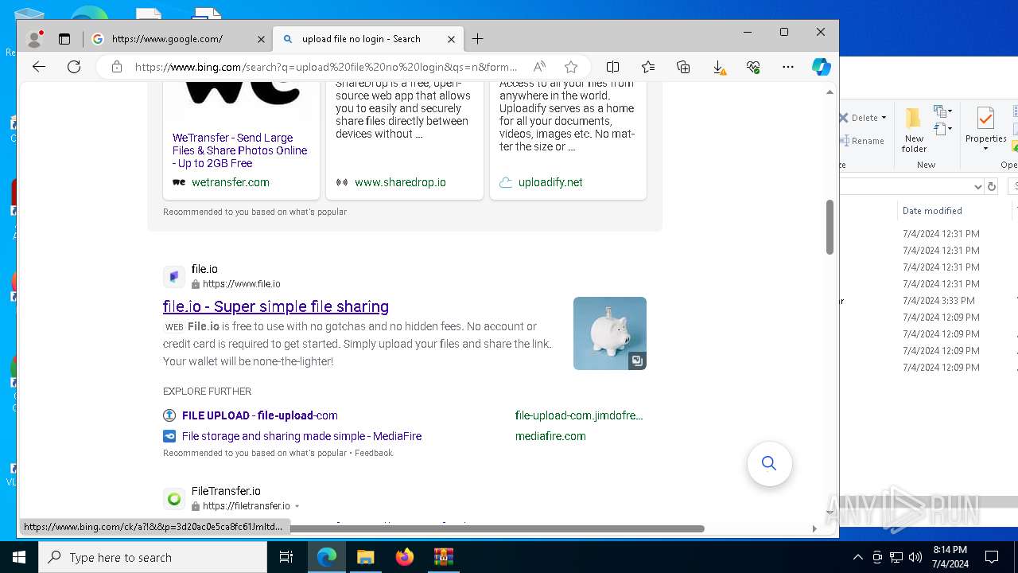Open the wetransfer.com link

click(x=231, y=182)
